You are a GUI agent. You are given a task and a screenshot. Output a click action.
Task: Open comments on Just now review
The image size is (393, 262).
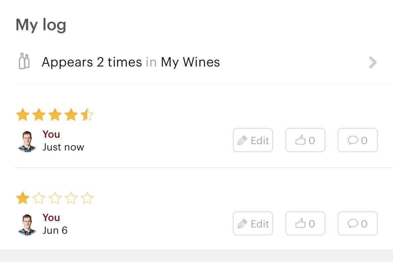(357, 140)
